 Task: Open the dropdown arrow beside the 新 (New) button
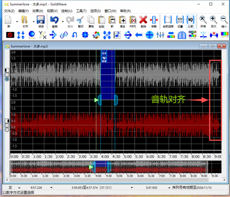16,22
